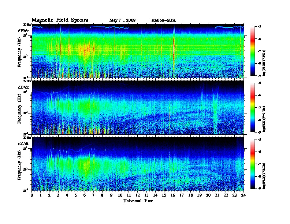Click the "-6" tick on the dD/dt color bar
Image resolution: width=290 pixels, height=224 pixels.
coord(259,95)
